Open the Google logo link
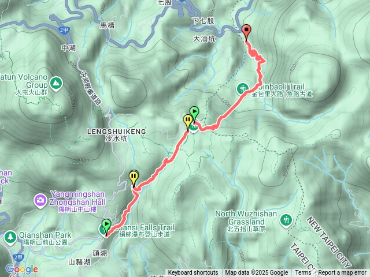The width and height of the screenshot is (370, 277). (21, 269)
